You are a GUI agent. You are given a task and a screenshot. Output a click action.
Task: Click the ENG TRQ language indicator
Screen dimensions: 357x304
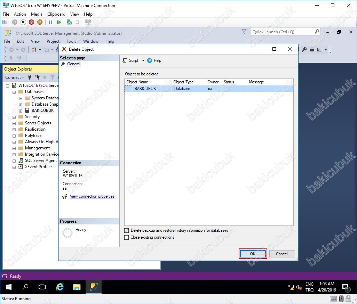point(309,287)
